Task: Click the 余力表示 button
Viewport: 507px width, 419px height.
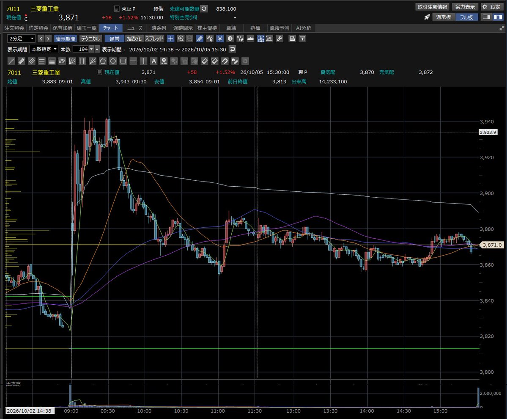Action: [x=465, y=7]
